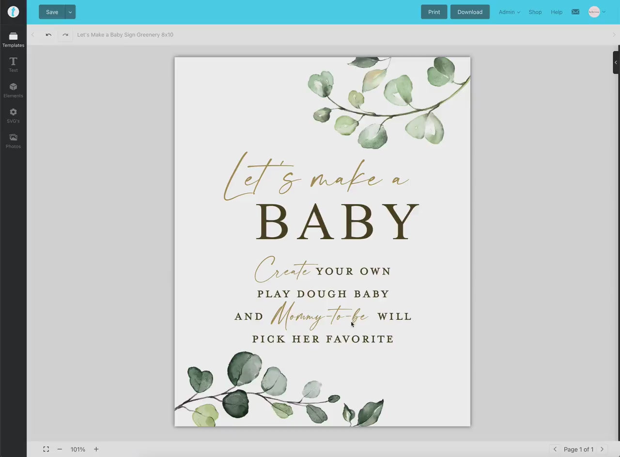Select the word WILL on the sign

(x=394, y=317)
